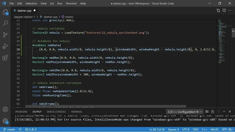This screenshot has height=132, width=235.
Task: Click the editor minimap
Action: (224, 41)
